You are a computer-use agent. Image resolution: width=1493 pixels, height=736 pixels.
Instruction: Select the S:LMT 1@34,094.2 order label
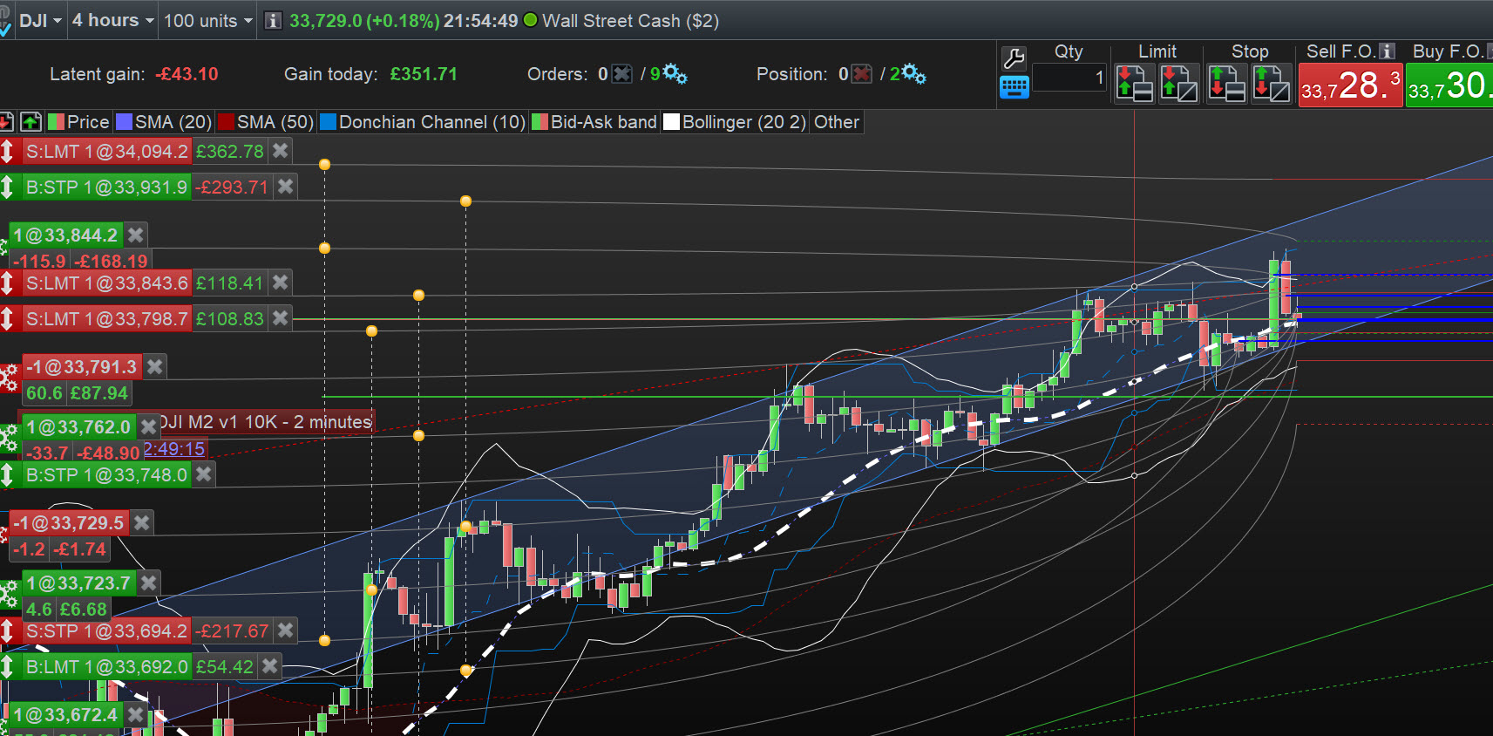point(107,152)
